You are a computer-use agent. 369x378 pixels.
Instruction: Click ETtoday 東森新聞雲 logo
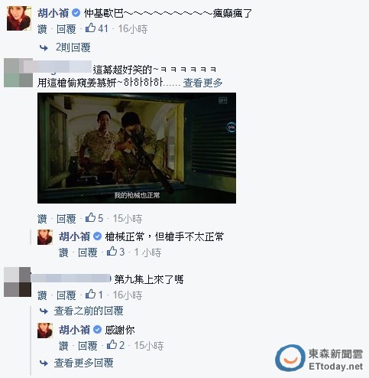319,359
